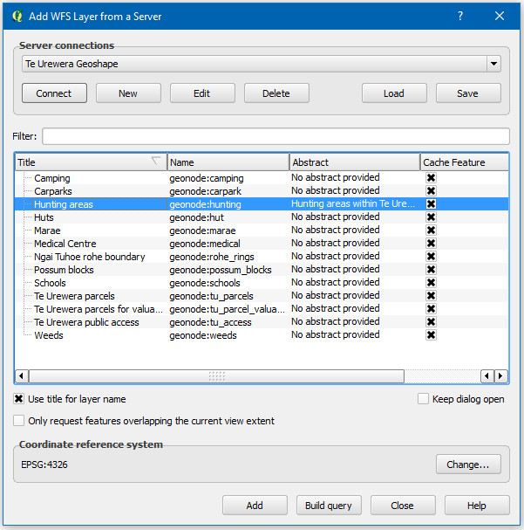Screen dimensions: 524x530
Task: Click the Close button
Action: tap(403, 506)
